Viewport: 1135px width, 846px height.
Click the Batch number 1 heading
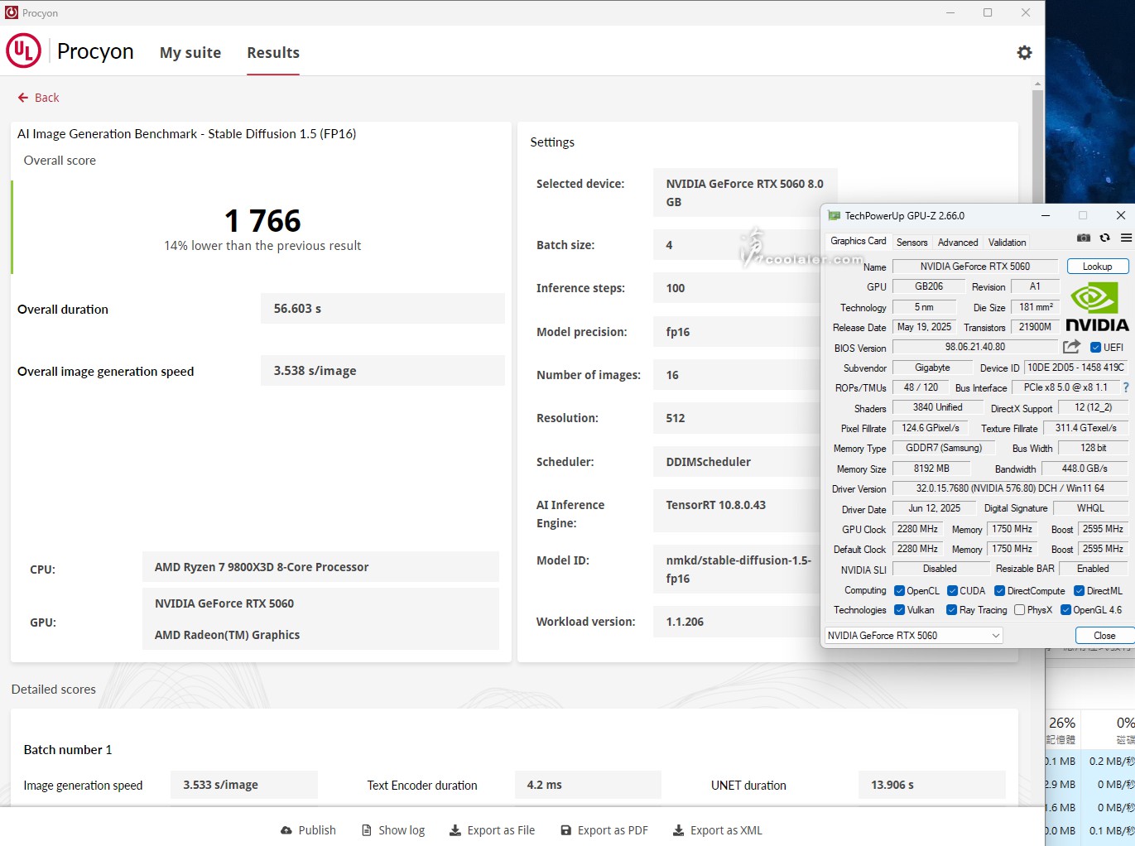(x=68, y=750)
